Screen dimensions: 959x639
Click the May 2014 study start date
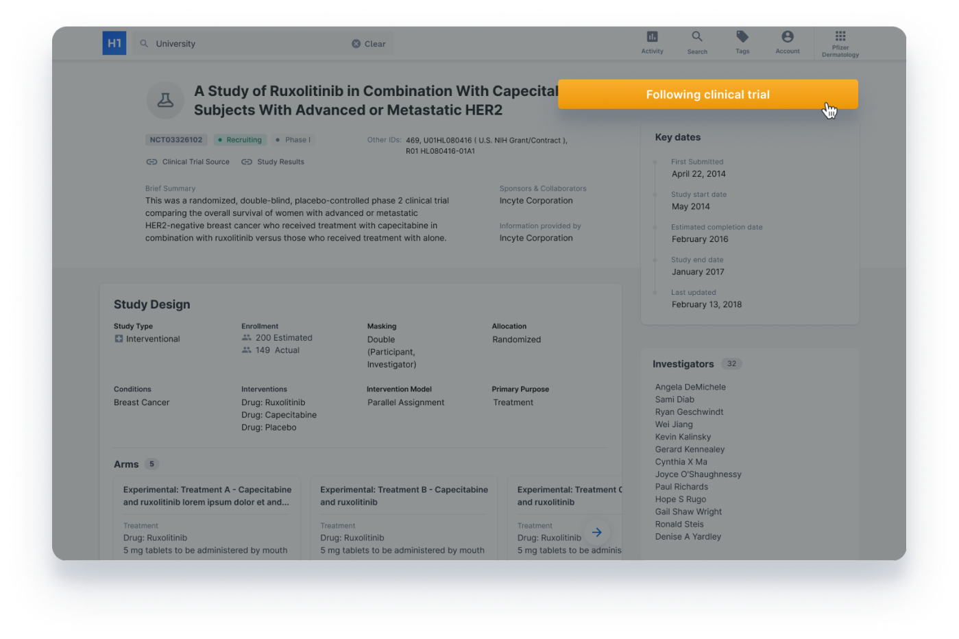[x=690, y=206]
